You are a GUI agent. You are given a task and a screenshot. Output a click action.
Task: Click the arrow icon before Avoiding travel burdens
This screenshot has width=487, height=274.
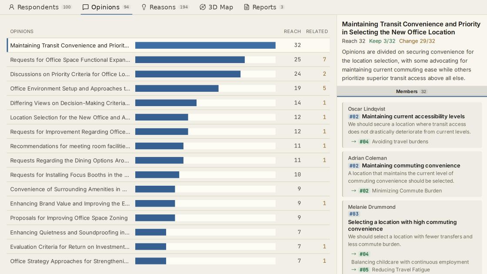coord(354,141)
